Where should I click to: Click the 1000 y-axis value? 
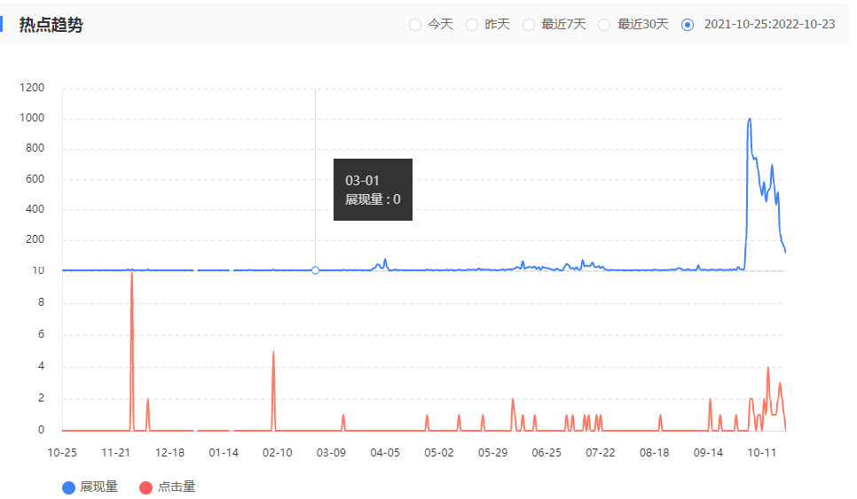[x=32, y=118]
